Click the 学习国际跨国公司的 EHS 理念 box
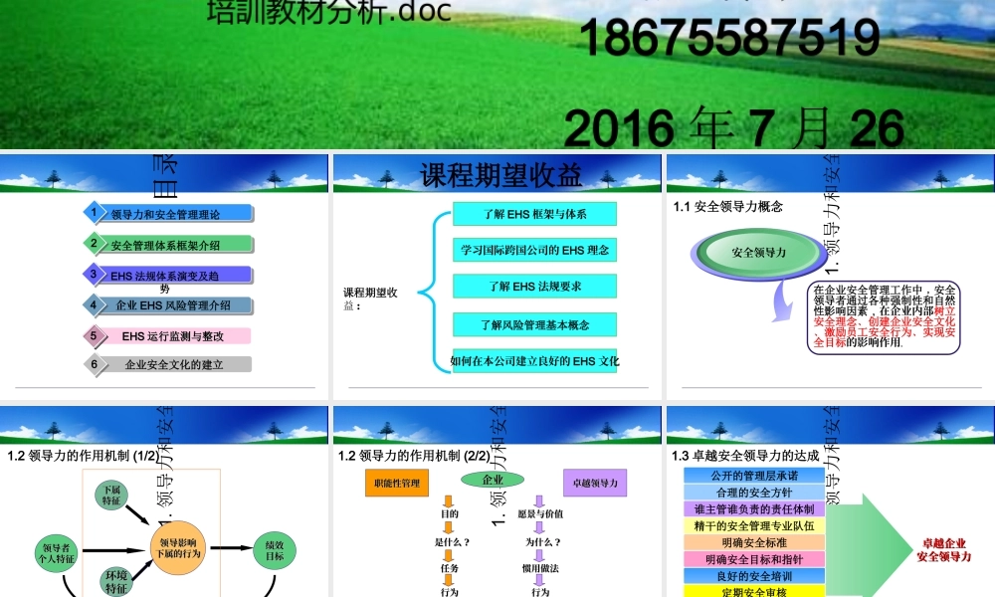Viewport: 995px width, 597px height. click(x=534, y=250)
